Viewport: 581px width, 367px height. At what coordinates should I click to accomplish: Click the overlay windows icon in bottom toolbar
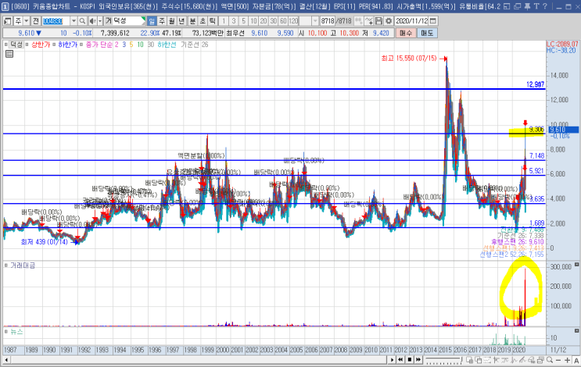click(479, 360)
